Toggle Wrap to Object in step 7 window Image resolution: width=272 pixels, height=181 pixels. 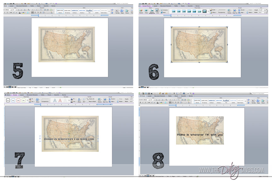[x=91, y=101]
